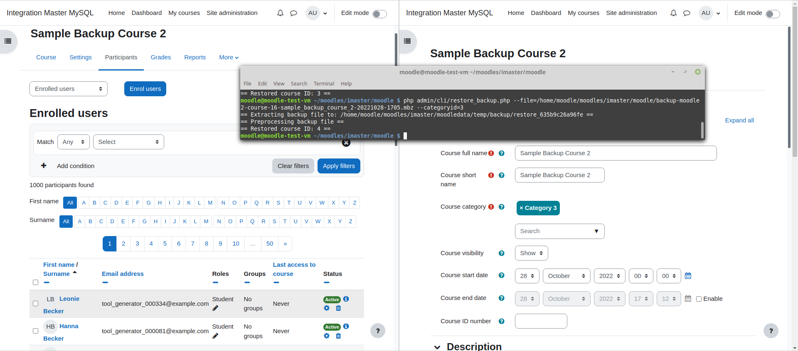Toggle Edit mode in left window
The image size is (798, 351).
[x=379, y=14]
